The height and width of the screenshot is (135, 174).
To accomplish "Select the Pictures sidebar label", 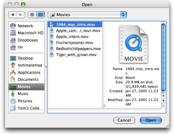I will pyautogui.click(x=25, y=101).
